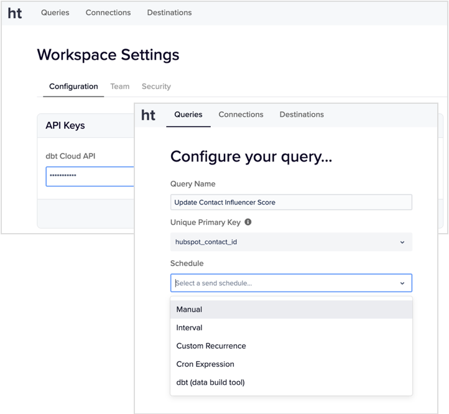Image resolution: width=449 pixels, height=414 pixels.
Task: Select the Configuration settings tab
Action: (x=73, y=86)
